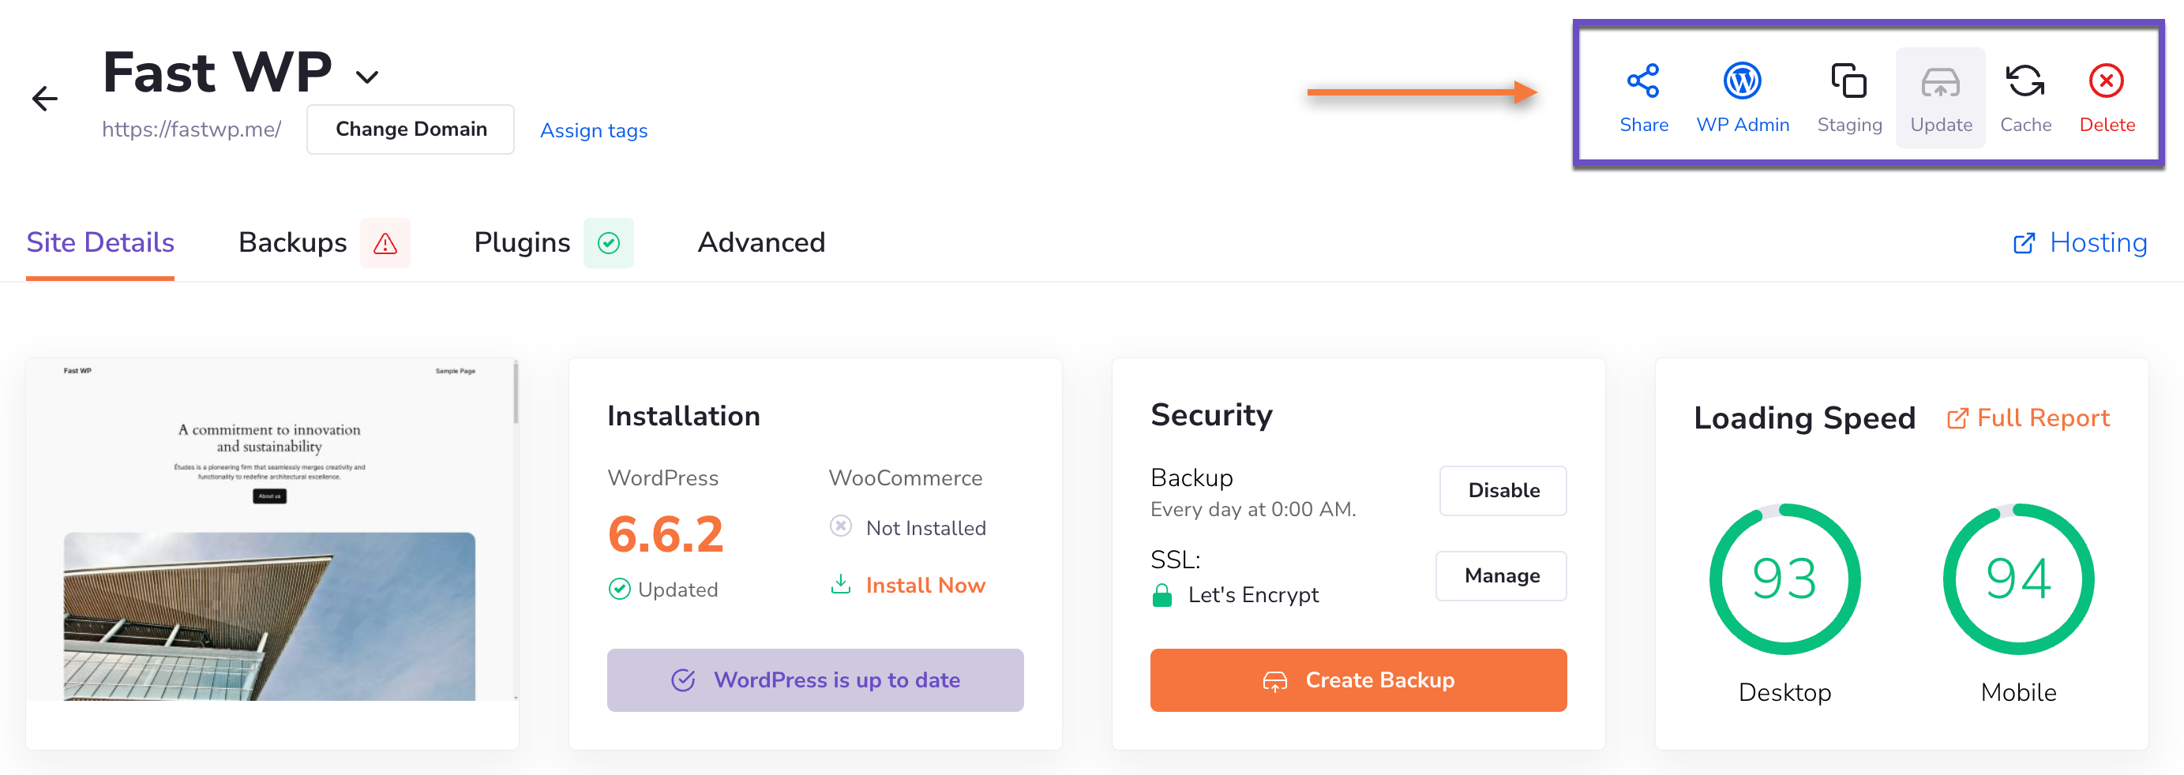Open SSL Manage options
Viewport: 2184px width, 775px height.
coord(1501,576)
